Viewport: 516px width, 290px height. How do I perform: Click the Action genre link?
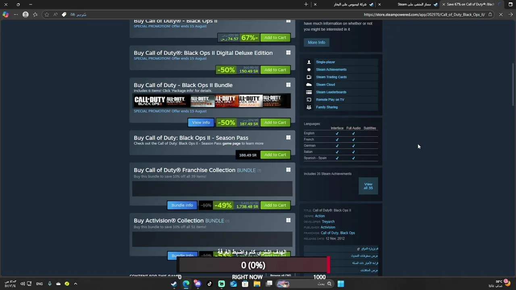[x=320, y=216]
